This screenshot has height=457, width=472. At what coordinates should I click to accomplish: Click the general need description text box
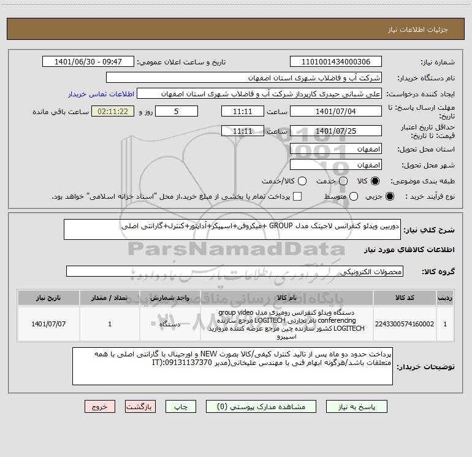[x=232, y=229]
